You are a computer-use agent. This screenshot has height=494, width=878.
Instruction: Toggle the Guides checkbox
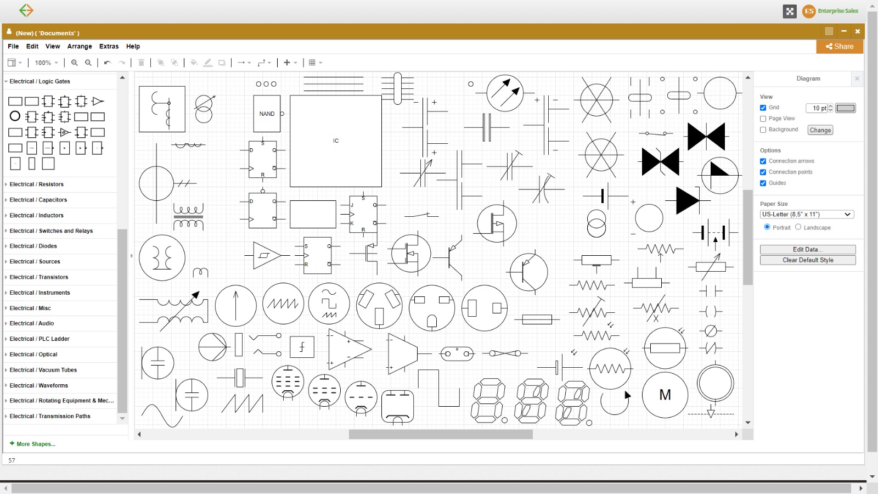coord(763,183)
